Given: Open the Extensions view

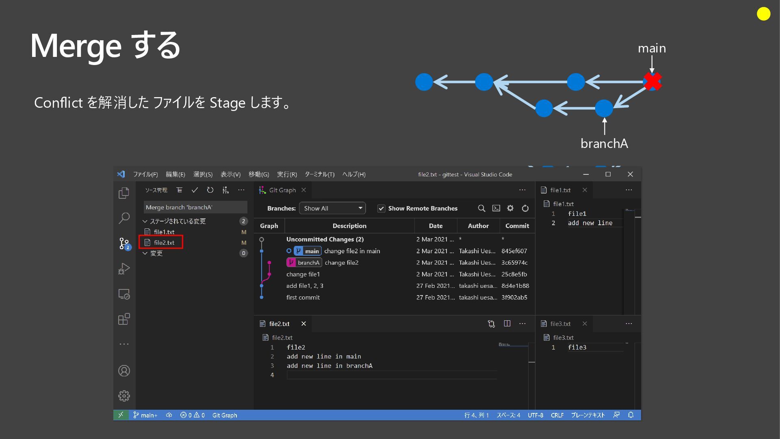Looking at the screenshot, I should click(x=124, y=319).
